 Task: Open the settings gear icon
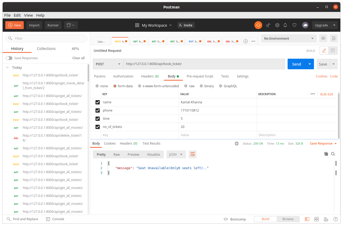pyautogui.click(x=277, y=25)
